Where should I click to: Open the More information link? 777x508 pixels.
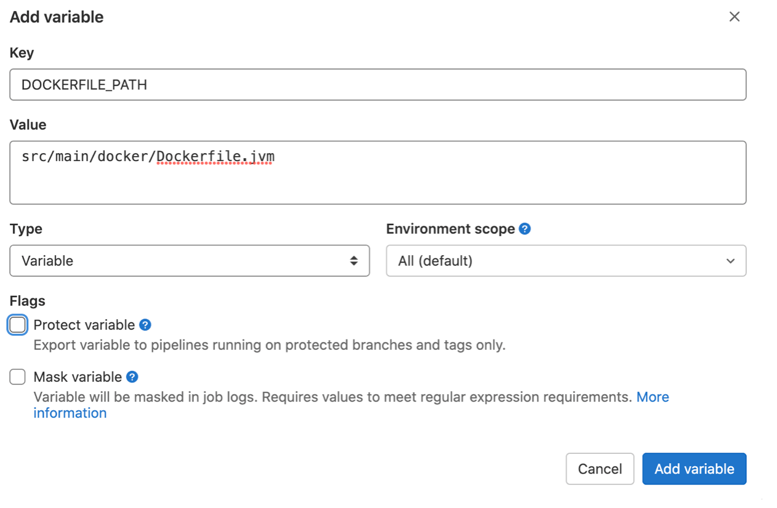(x=653, y=397)
